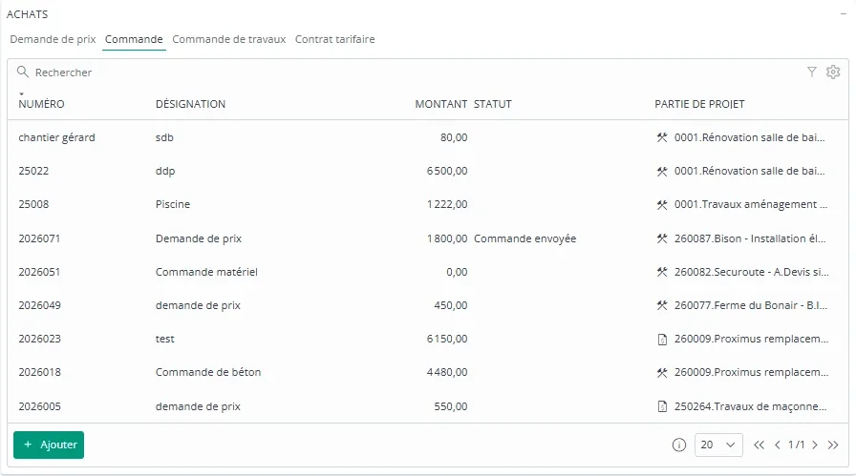
Task: Go to the last page arrows
Action: coord(832,445)
